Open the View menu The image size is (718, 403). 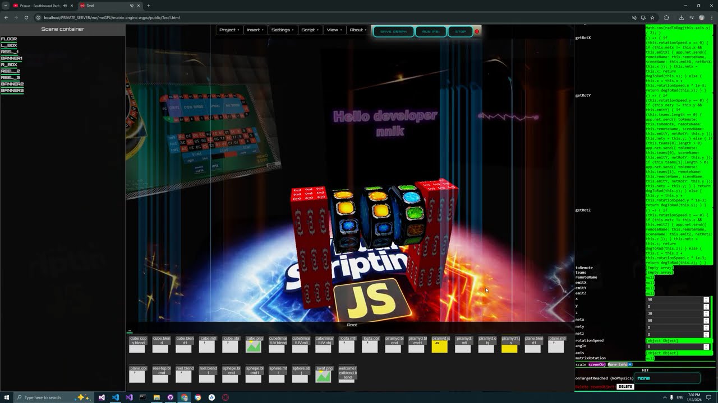[334, 30]
